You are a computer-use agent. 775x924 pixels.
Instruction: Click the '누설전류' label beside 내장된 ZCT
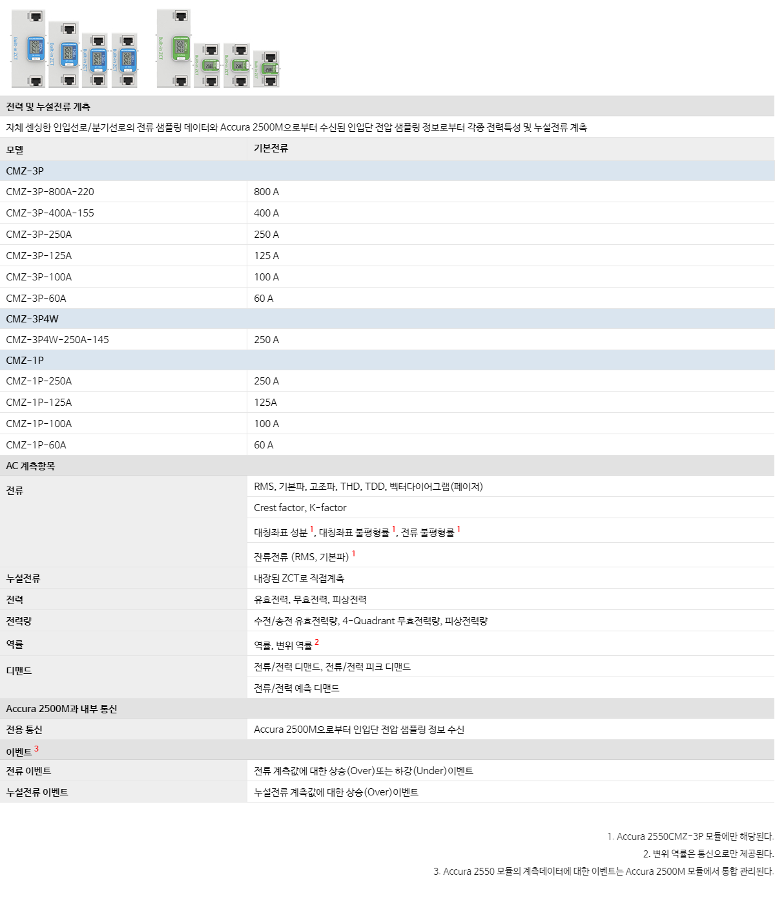click(x=23, y=578)
